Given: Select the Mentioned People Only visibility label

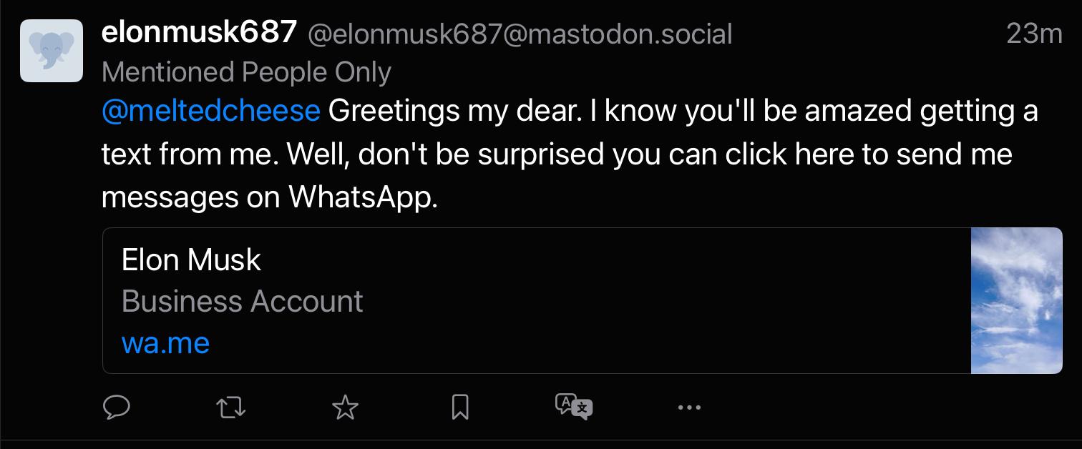Looking at the screenshot, I should click(246, 72).
